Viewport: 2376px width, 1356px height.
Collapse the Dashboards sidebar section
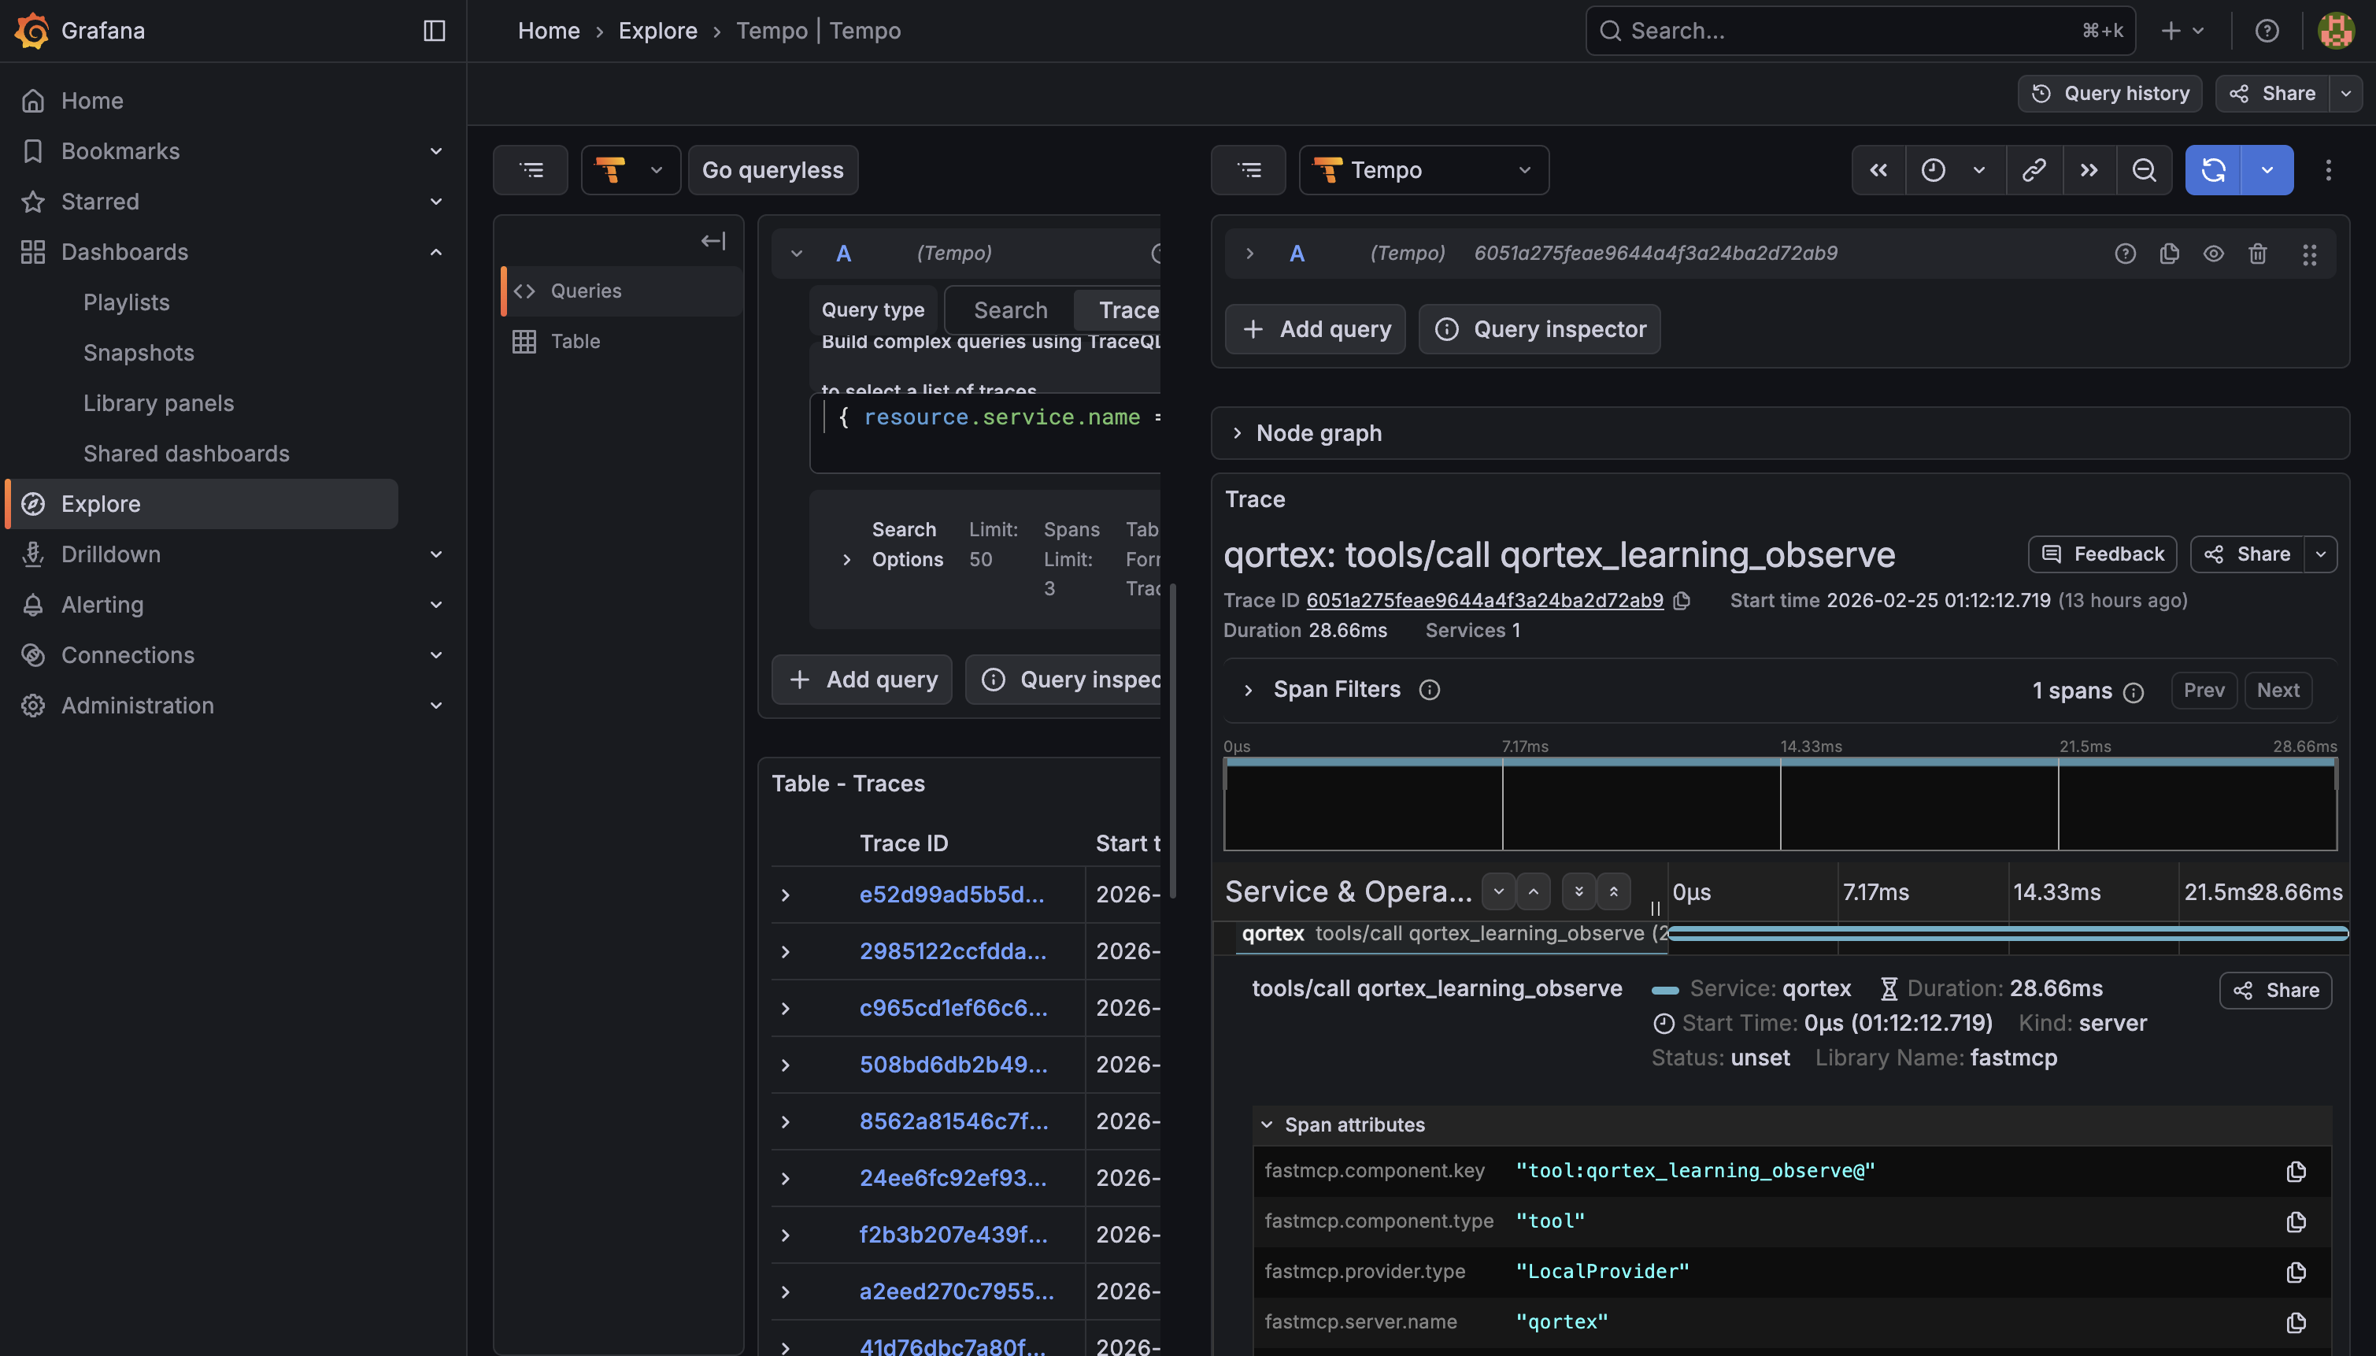pos(435,251)
